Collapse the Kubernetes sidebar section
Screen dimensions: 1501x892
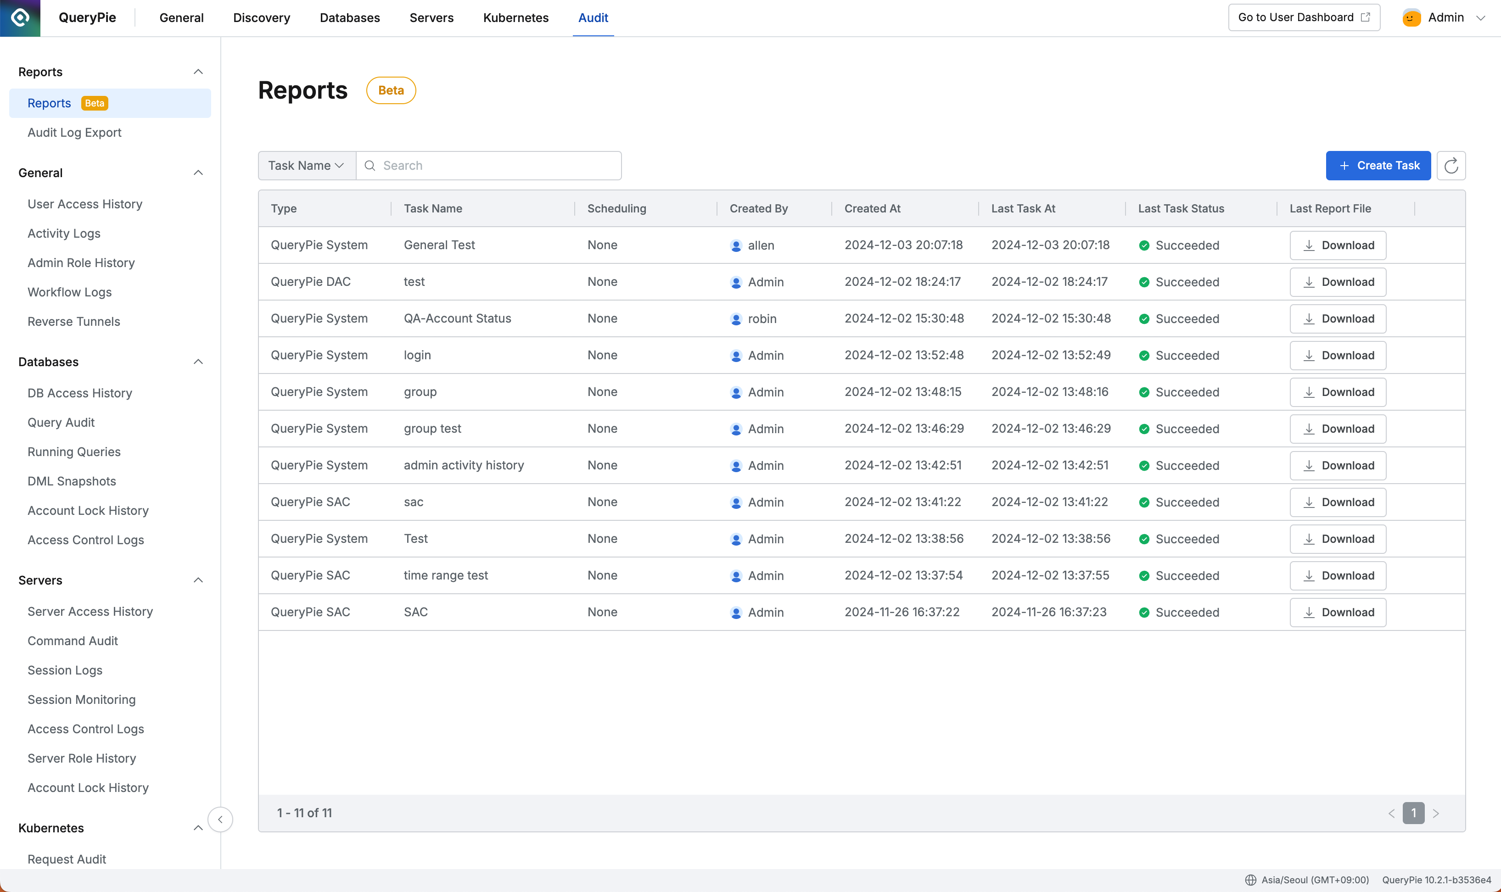(198, 828)
